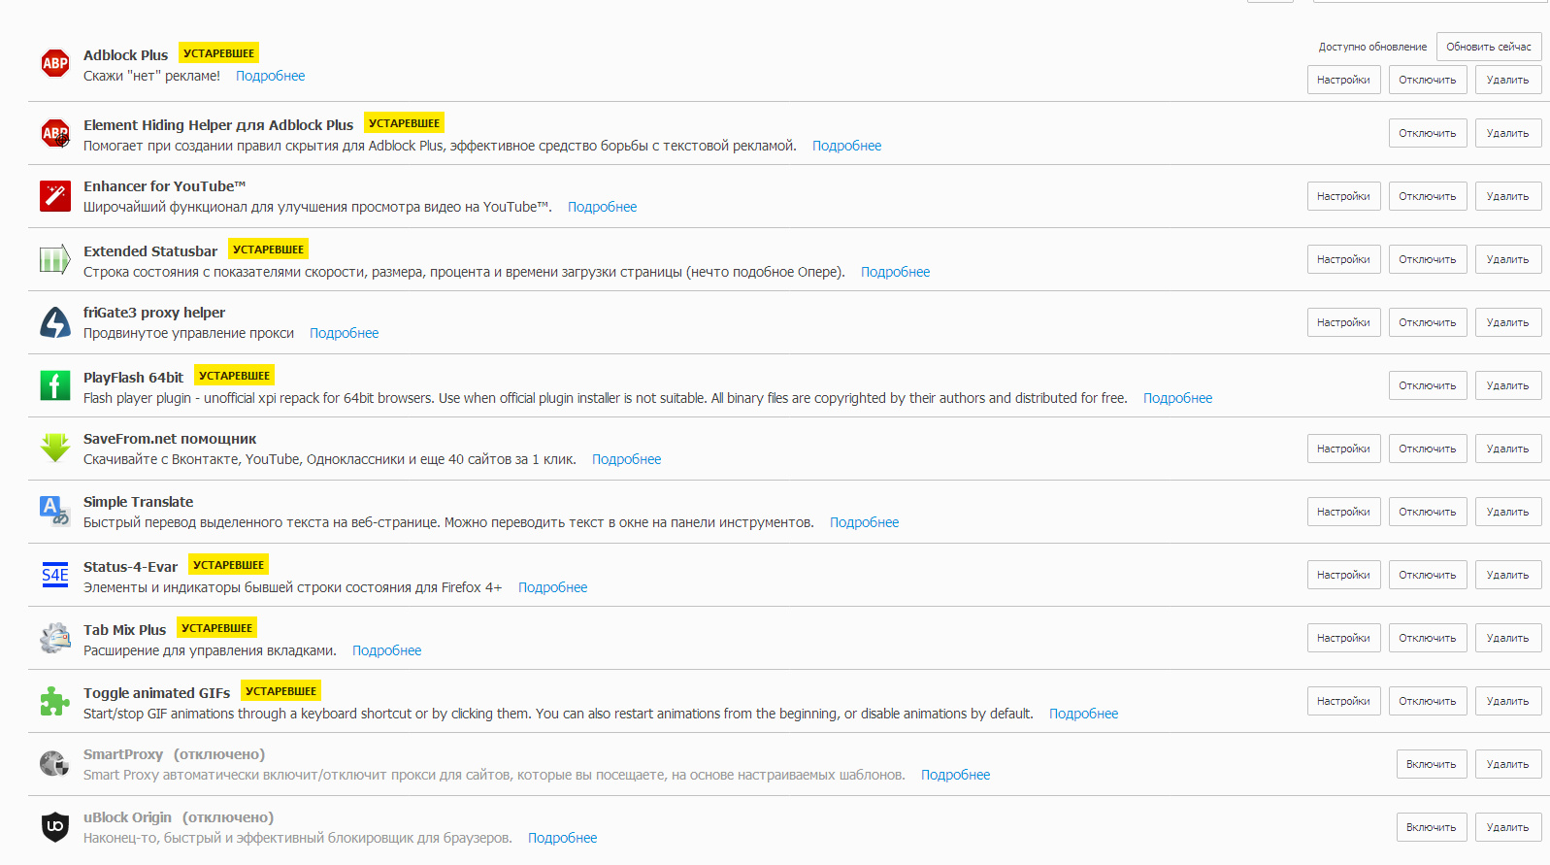Open 'Подробнее' link for SaveFrom.net
This screenshot has height=865, width=1550.
click(x=627, y=459)
